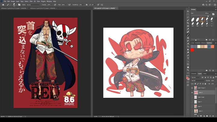Image resolution: width=217 pixels, height=122 pixels.
Task: Select the Zoom tool
Action: coord(188,70)
